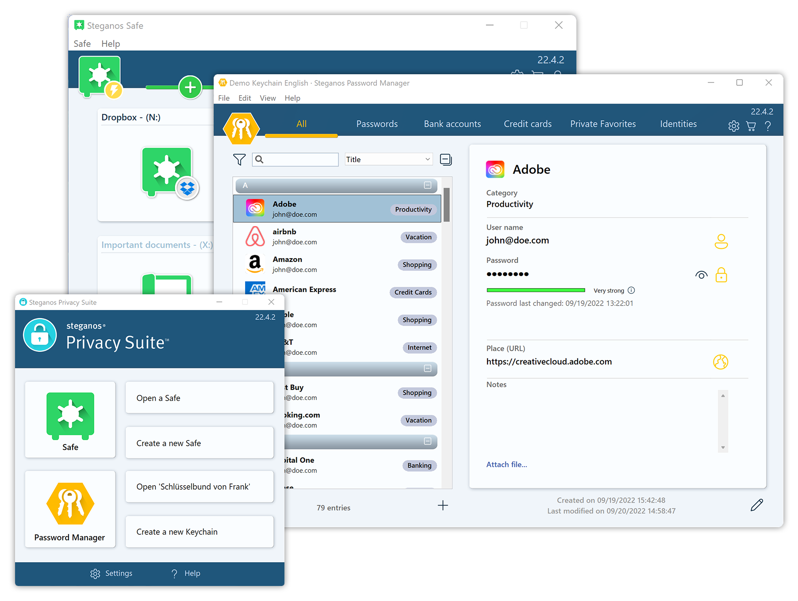Open URL with the yellow globe icon
798x601 pixels.
(x=721, y=362)
